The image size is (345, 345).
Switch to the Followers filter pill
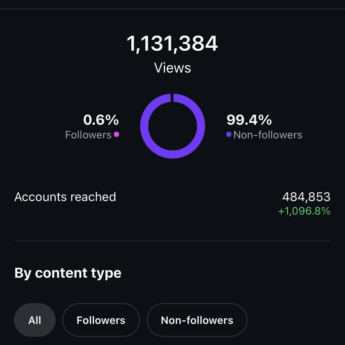coord(101,320)
